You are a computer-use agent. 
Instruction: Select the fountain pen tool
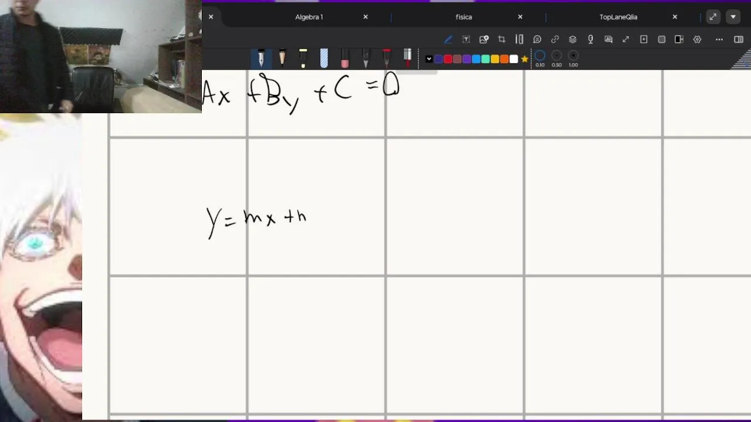click(x=261, y=58)
